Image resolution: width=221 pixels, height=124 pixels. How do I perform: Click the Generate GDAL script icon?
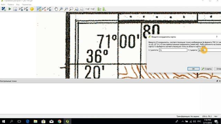[x=15, y=9]
